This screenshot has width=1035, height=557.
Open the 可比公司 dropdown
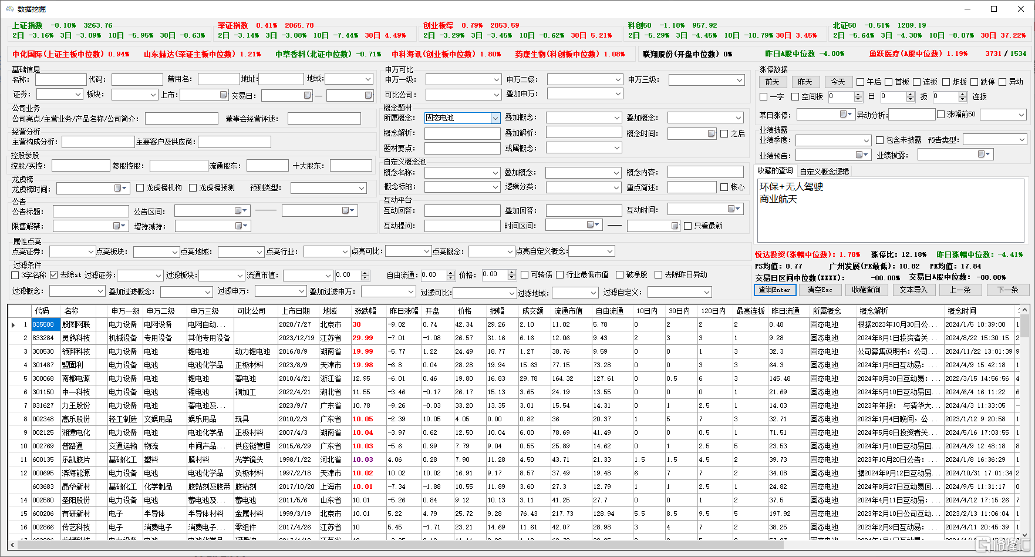click(x=495, y=95)
